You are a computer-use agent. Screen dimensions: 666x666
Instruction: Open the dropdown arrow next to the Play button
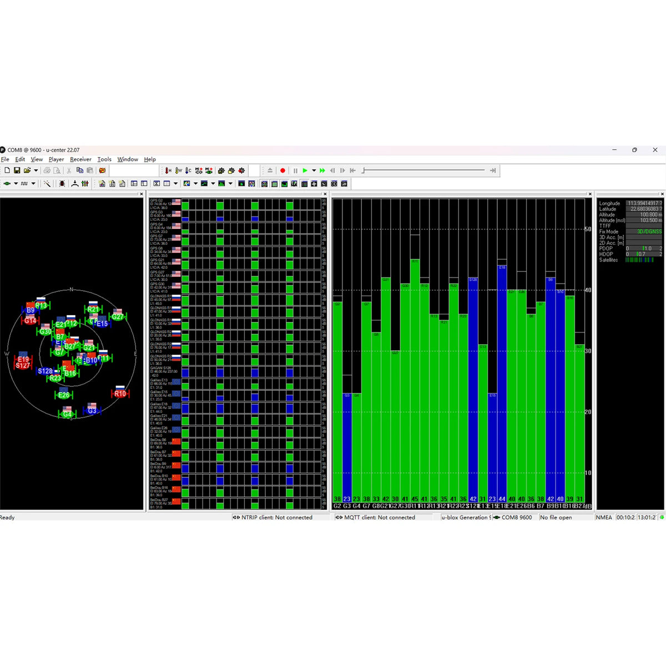tap(314, 170)
